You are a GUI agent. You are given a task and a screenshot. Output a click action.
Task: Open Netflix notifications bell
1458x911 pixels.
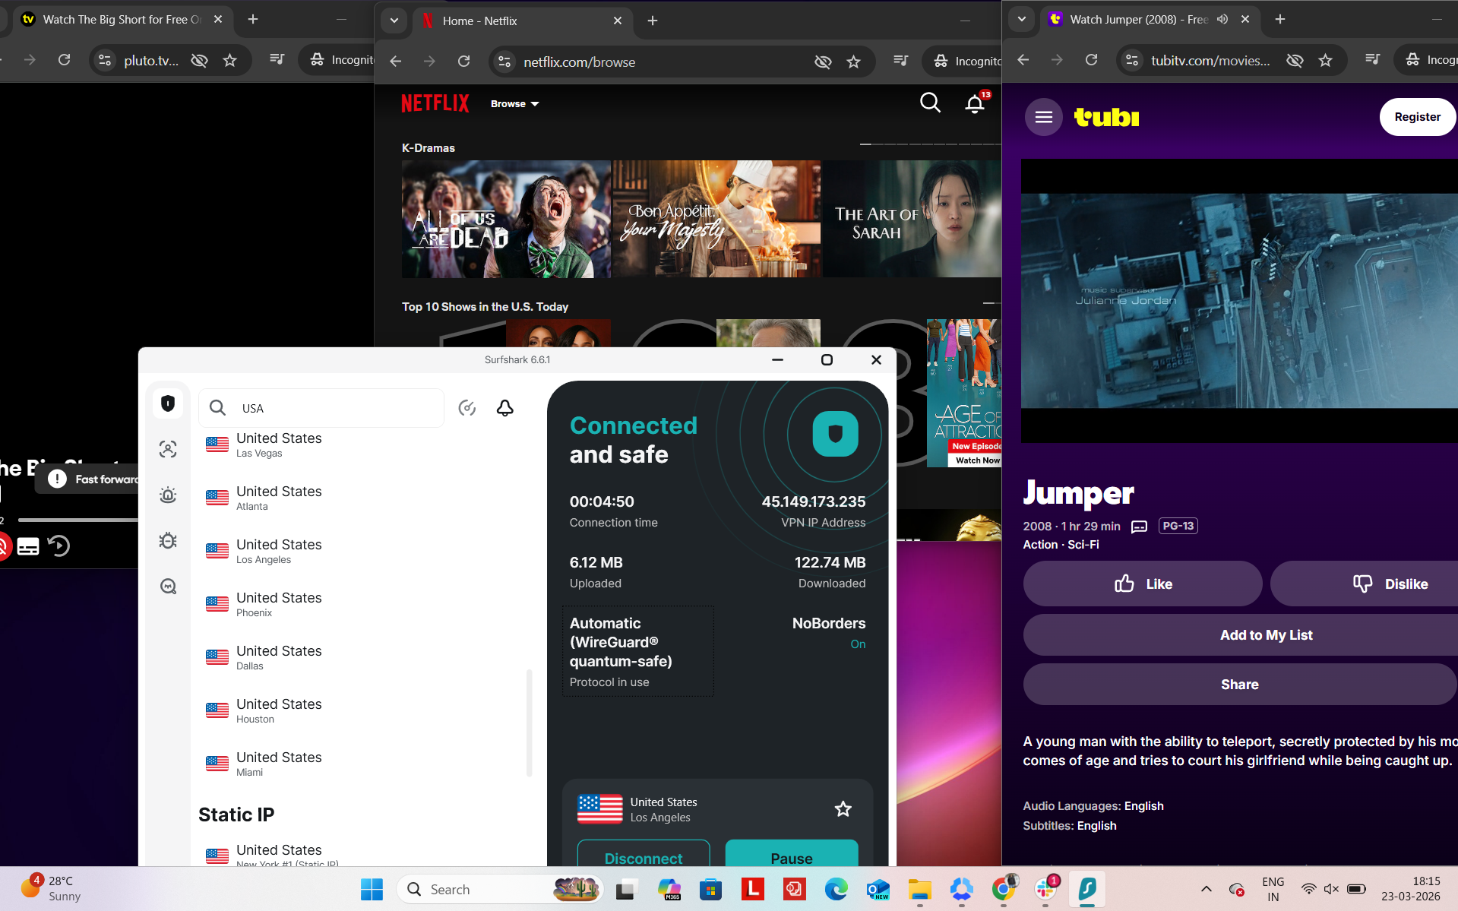tap(975, 103)
